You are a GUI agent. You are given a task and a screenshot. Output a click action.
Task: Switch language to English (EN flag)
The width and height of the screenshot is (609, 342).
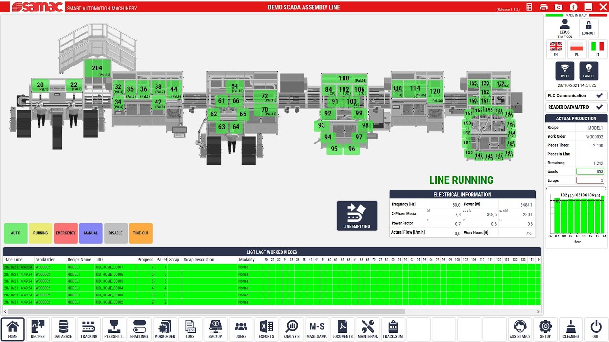click(x=556, y=49)
